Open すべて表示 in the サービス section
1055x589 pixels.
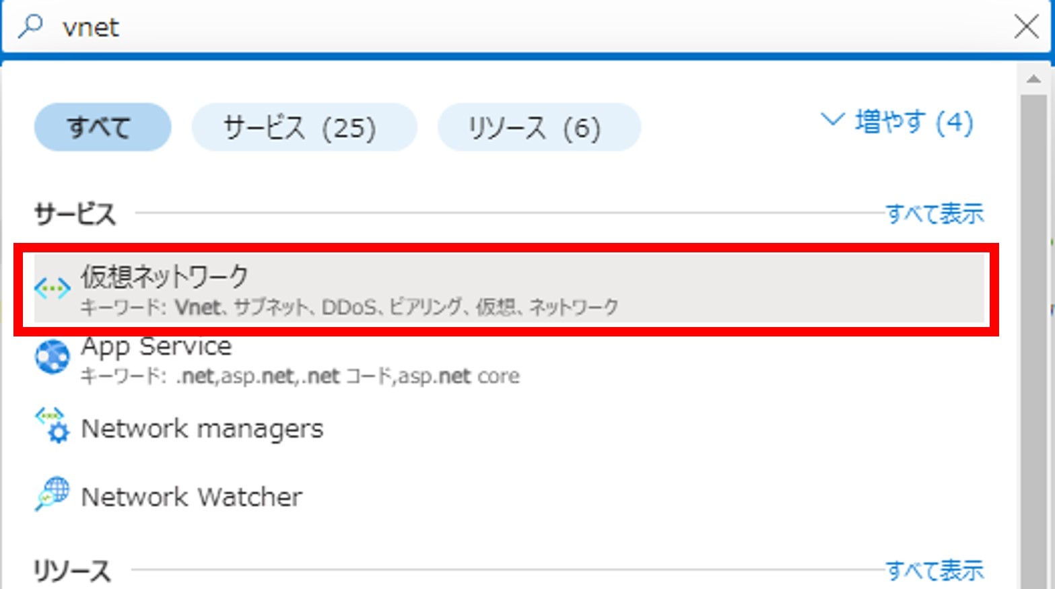coord(934,213)
